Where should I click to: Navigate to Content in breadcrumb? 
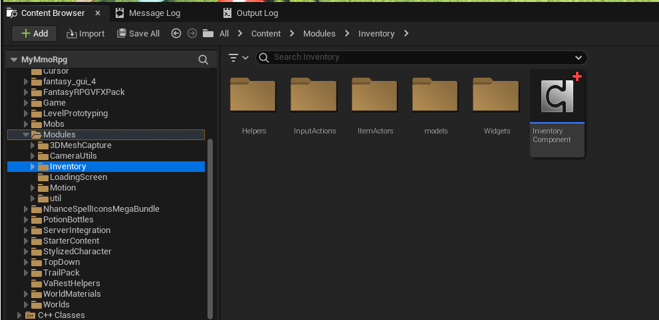coord(266,34)
